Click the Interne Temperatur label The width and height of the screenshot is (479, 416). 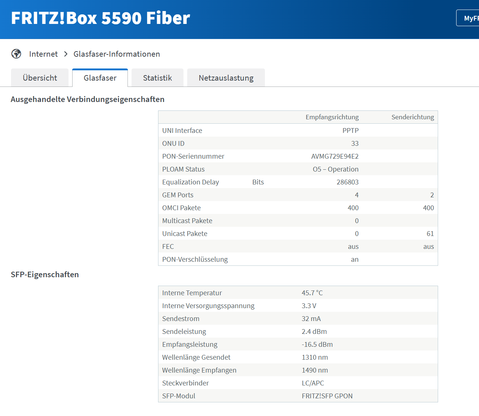(192, 293)
